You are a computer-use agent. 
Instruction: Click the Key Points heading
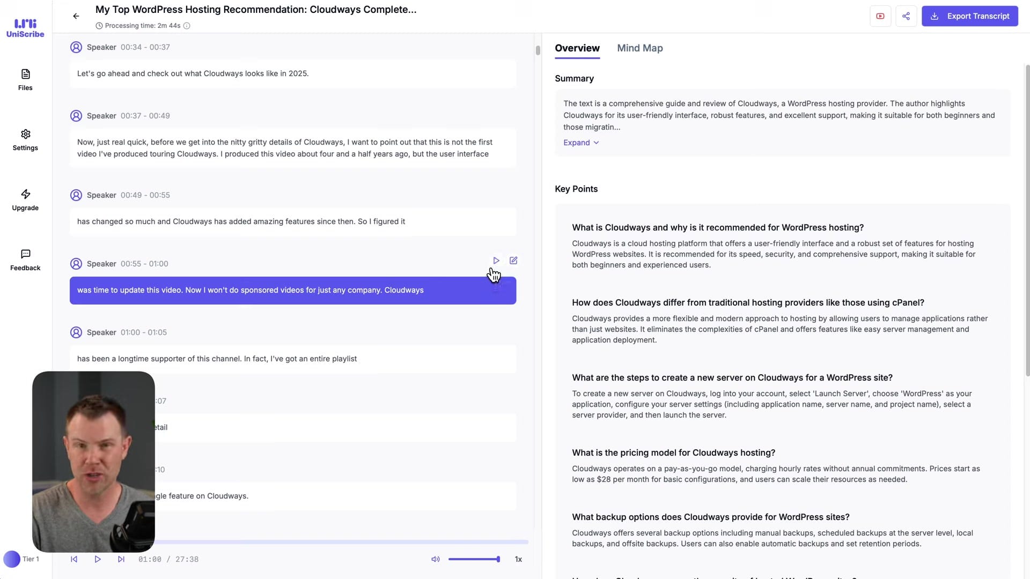[576, 189]
